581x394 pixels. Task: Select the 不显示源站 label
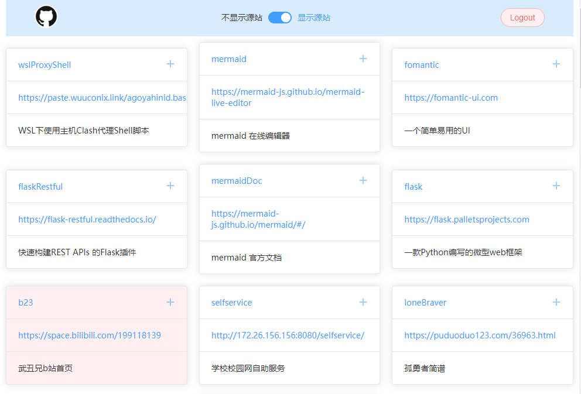pos(241,18)
